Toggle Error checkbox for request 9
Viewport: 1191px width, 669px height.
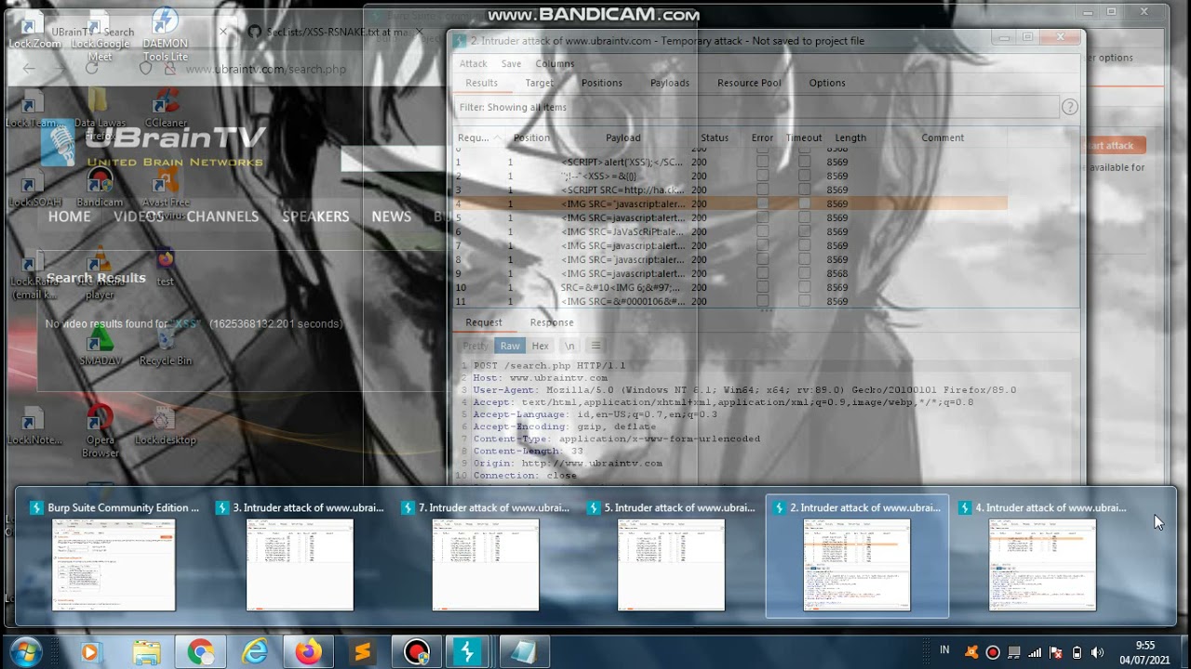pyautogui.click(x=762, y=273)
